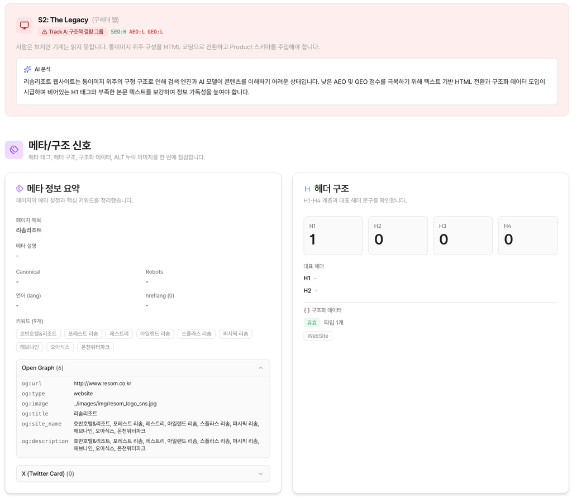572x498 pixels.
Task: Click the 유효 valid status badge
Action: click(312, 323)
